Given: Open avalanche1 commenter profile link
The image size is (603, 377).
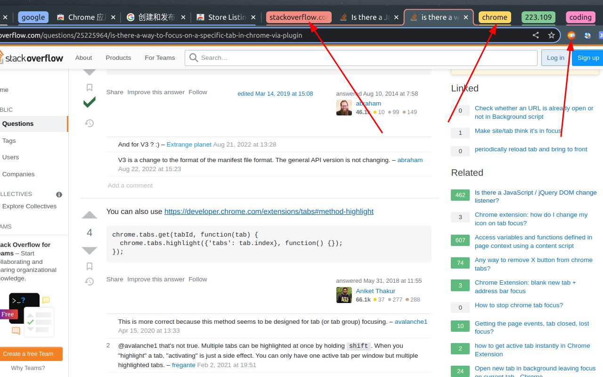Looking at the screenshot, I should [x=411, y=321].
